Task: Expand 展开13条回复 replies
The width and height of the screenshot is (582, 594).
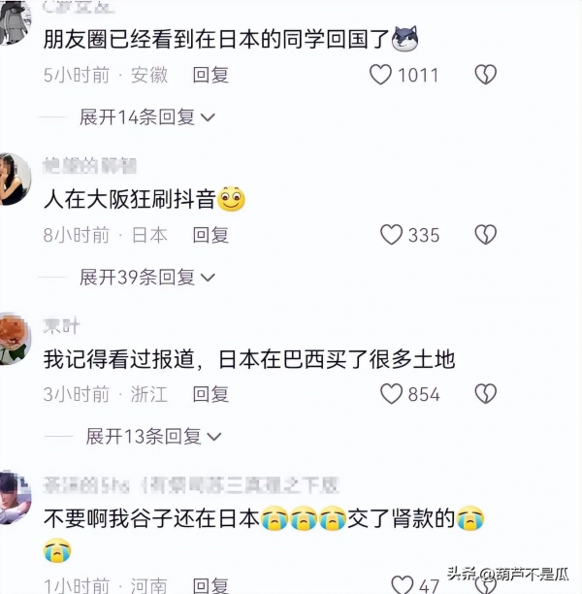Action: click(153, 437)
